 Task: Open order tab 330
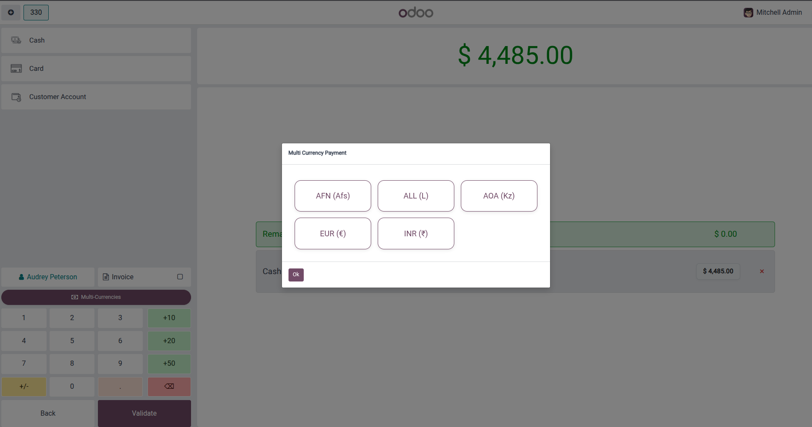tap(36, 12)
